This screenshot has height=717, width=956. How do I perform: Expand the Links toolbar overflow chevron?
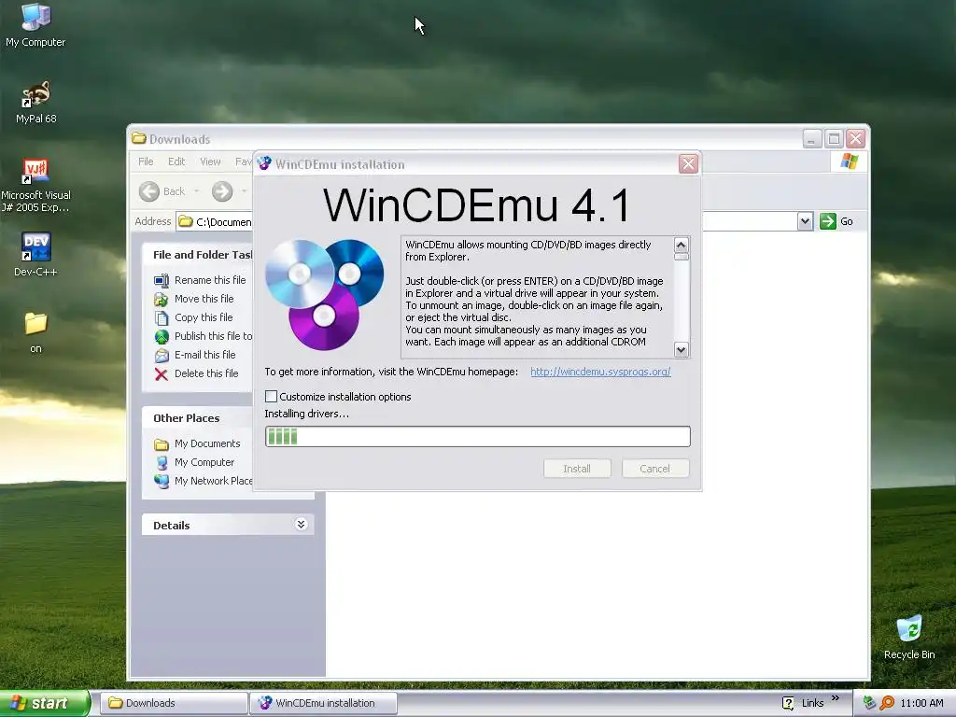(x=836, y=698)
